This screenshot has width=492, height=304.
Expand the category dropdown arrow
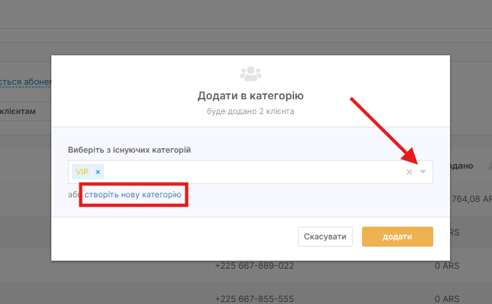(x=423, y=172)
